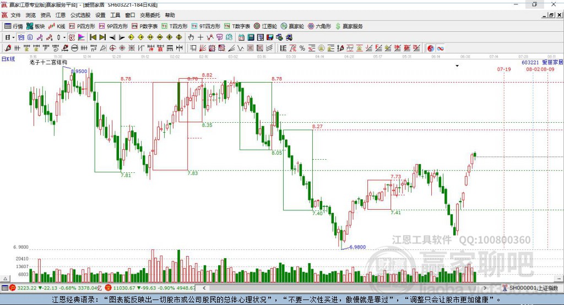Screen dimensions: 564x305
Task: Open the 设置 menu
Action: click(x=100, y=15)
